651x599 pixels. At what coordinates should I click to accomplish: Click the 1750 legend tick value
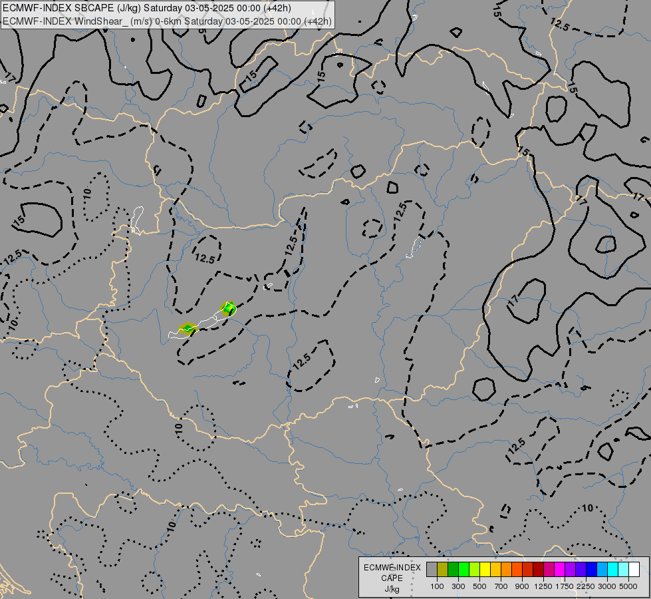[x=565, y=586]
